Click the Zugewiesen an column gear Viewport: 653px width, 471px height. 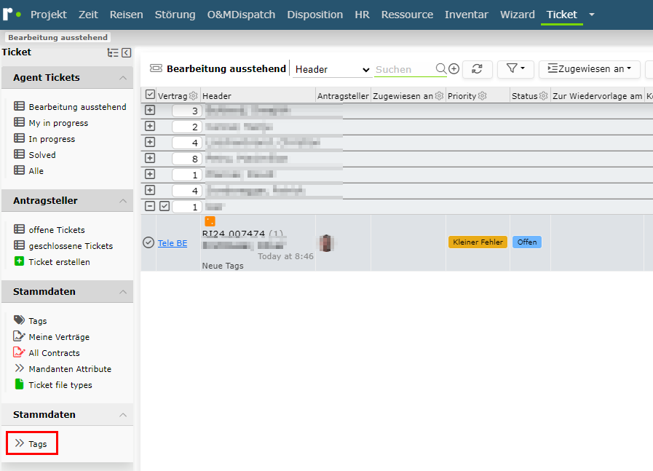click(440, 96)
